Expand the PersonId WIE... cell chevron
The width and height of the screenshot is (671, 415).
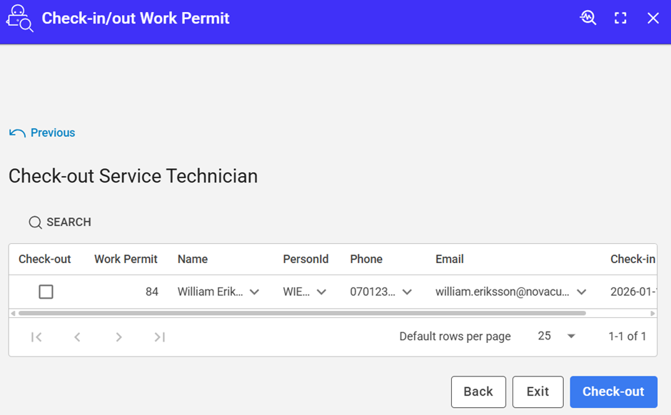(x=321, y=292)
